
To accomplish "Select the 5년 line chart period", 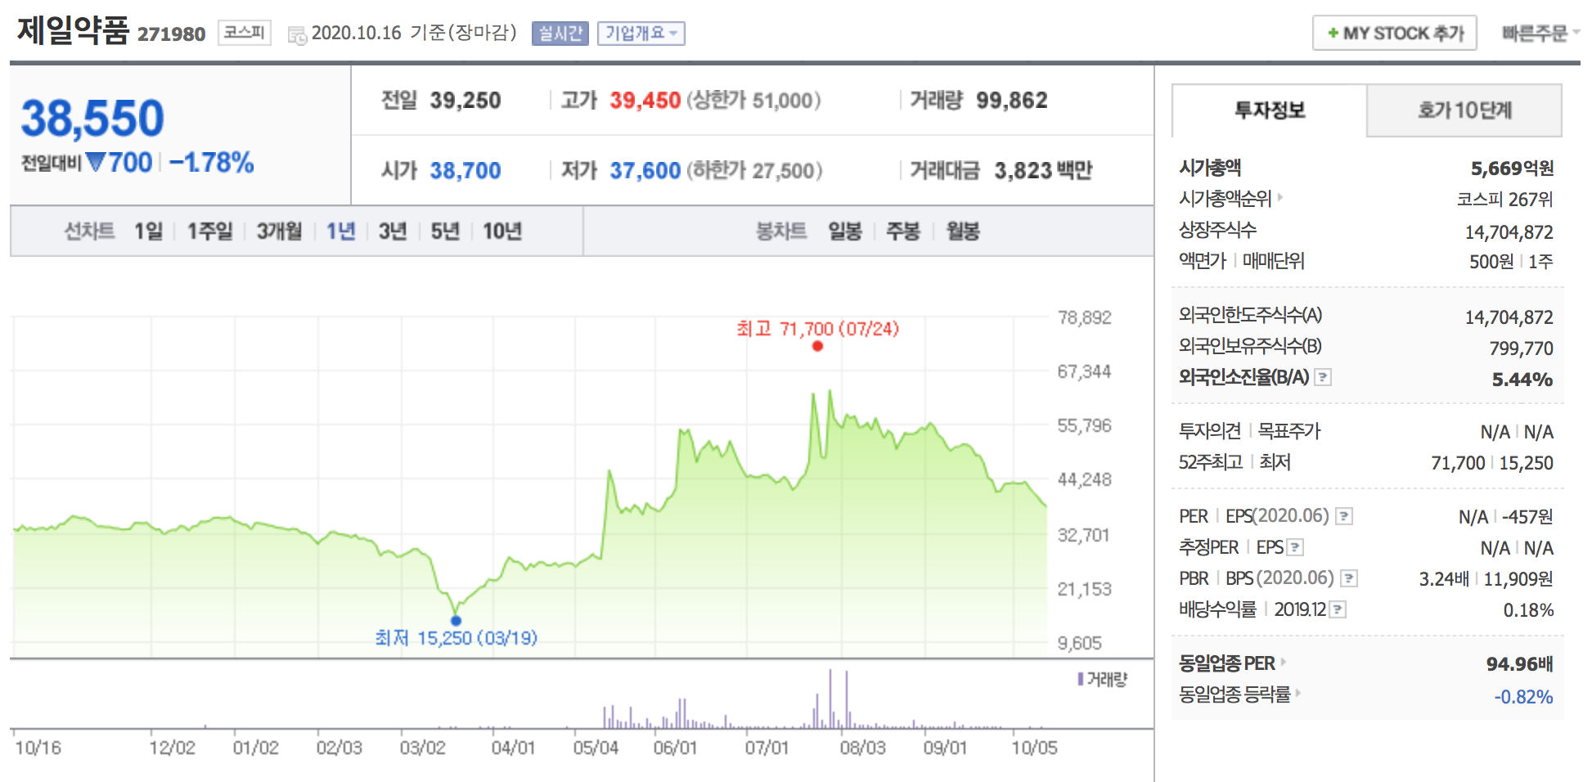I will (x=445, y=231).
